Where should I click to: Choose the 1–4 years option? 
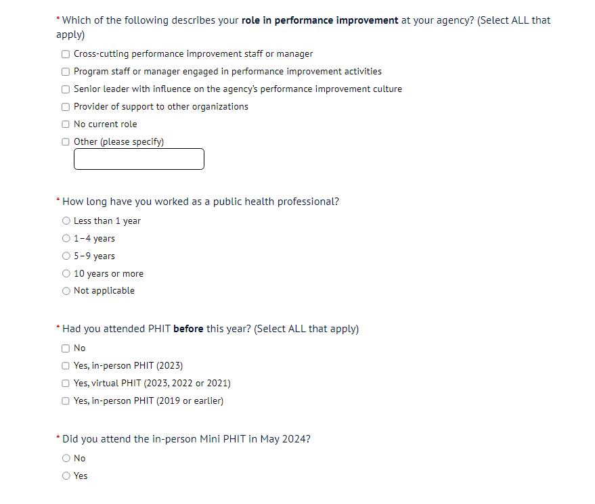[x=66, y=239]
